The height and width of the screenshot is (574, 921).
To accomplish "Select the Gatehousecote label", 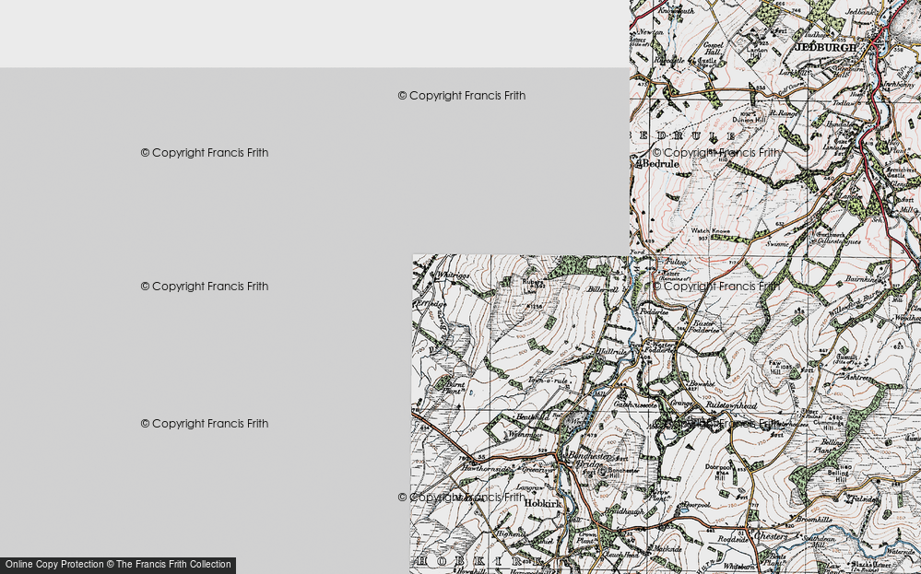I will [x=635, y=404].
